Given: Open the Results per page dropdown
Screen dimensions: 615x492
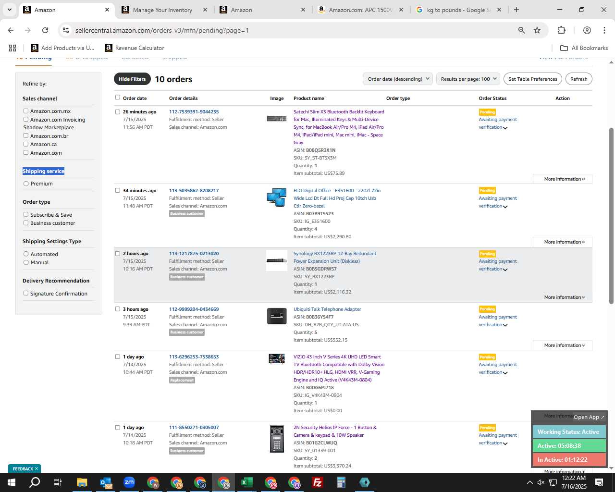Looking at the screenshot, I should pyautogui.click(x=468, y=79).
